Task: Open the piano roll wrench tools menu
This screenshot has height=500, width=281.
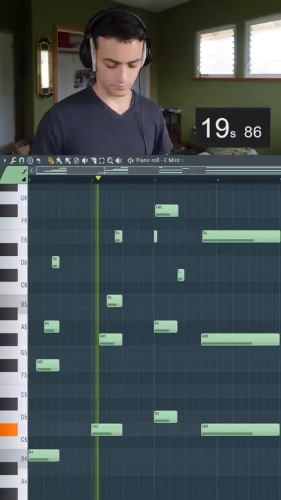Action: pos(13,160)
